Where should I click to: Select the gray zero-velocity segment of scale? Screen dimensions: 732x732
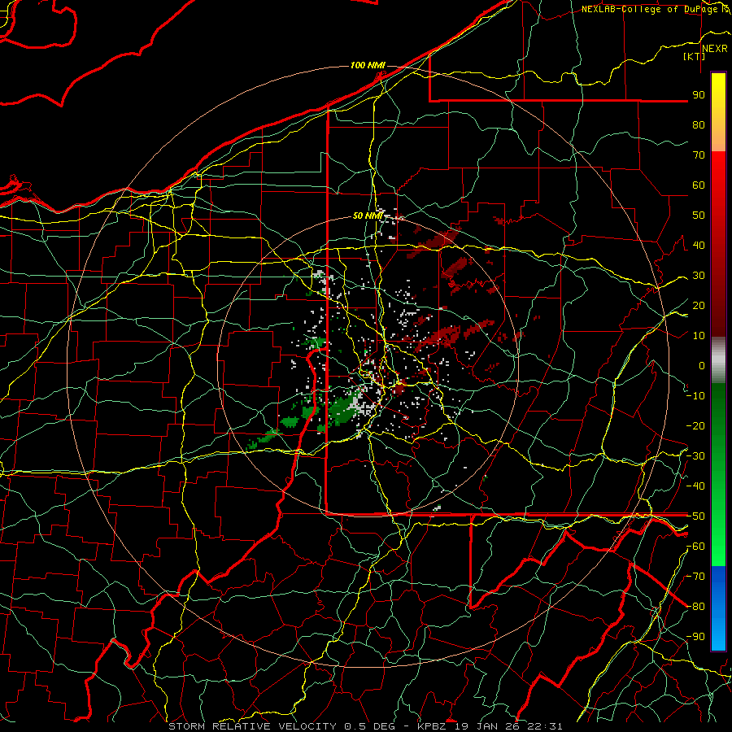point(718,360)
